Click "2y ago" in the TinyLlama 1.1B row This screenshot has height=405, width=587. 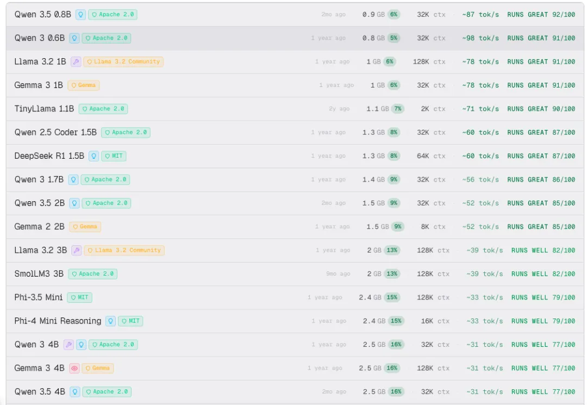click(339, 109)
